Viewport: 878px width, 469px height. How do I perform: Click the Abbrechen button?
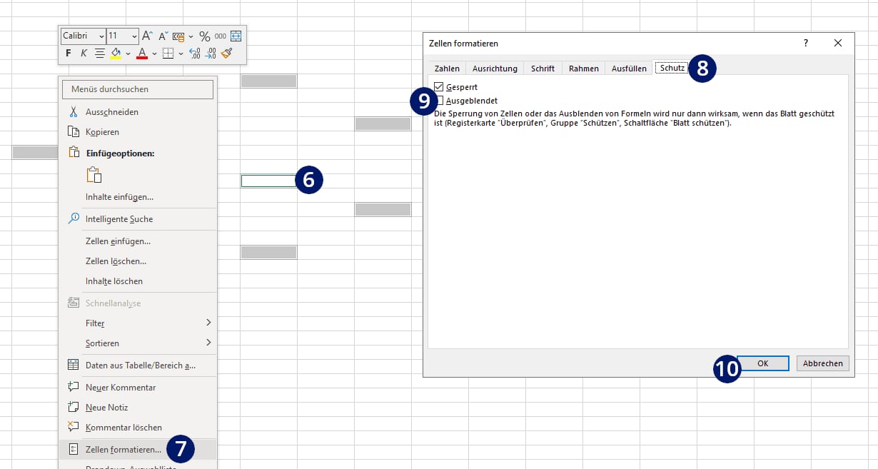point(822,363)
